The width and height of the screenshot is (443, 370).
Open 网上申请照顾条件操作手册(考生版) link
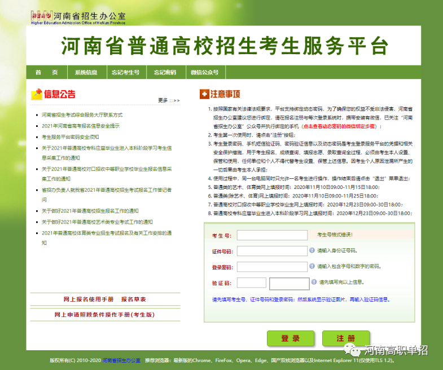click(104, 315)
